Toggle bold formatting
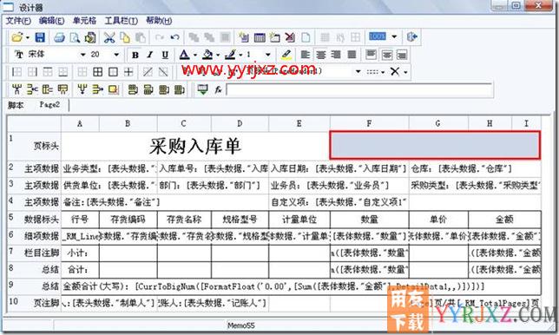559x335 pixels. pyautogui.click(x=135, y=55)
